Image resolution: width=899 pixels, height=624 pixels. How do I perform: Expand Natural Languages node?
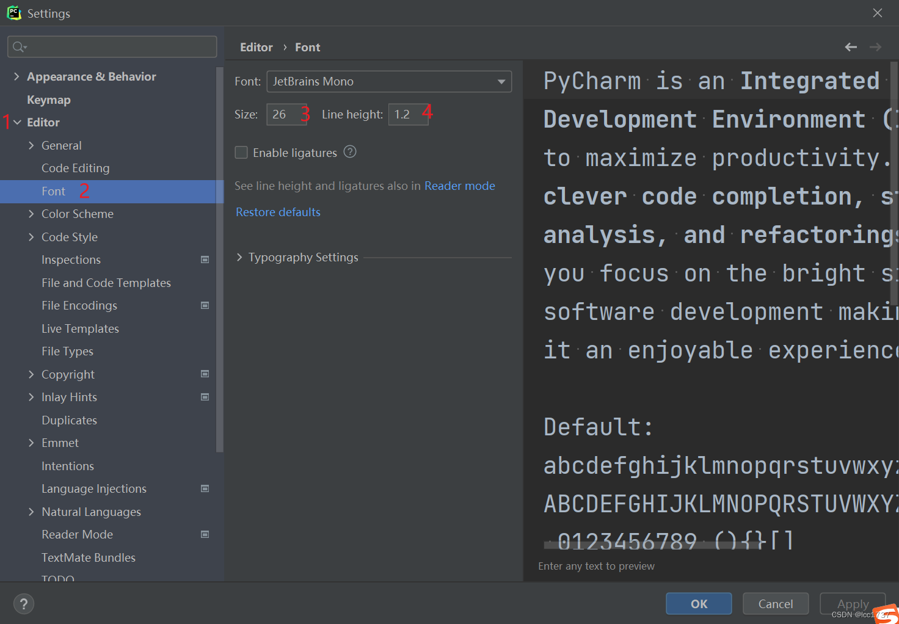pos(31,512)
